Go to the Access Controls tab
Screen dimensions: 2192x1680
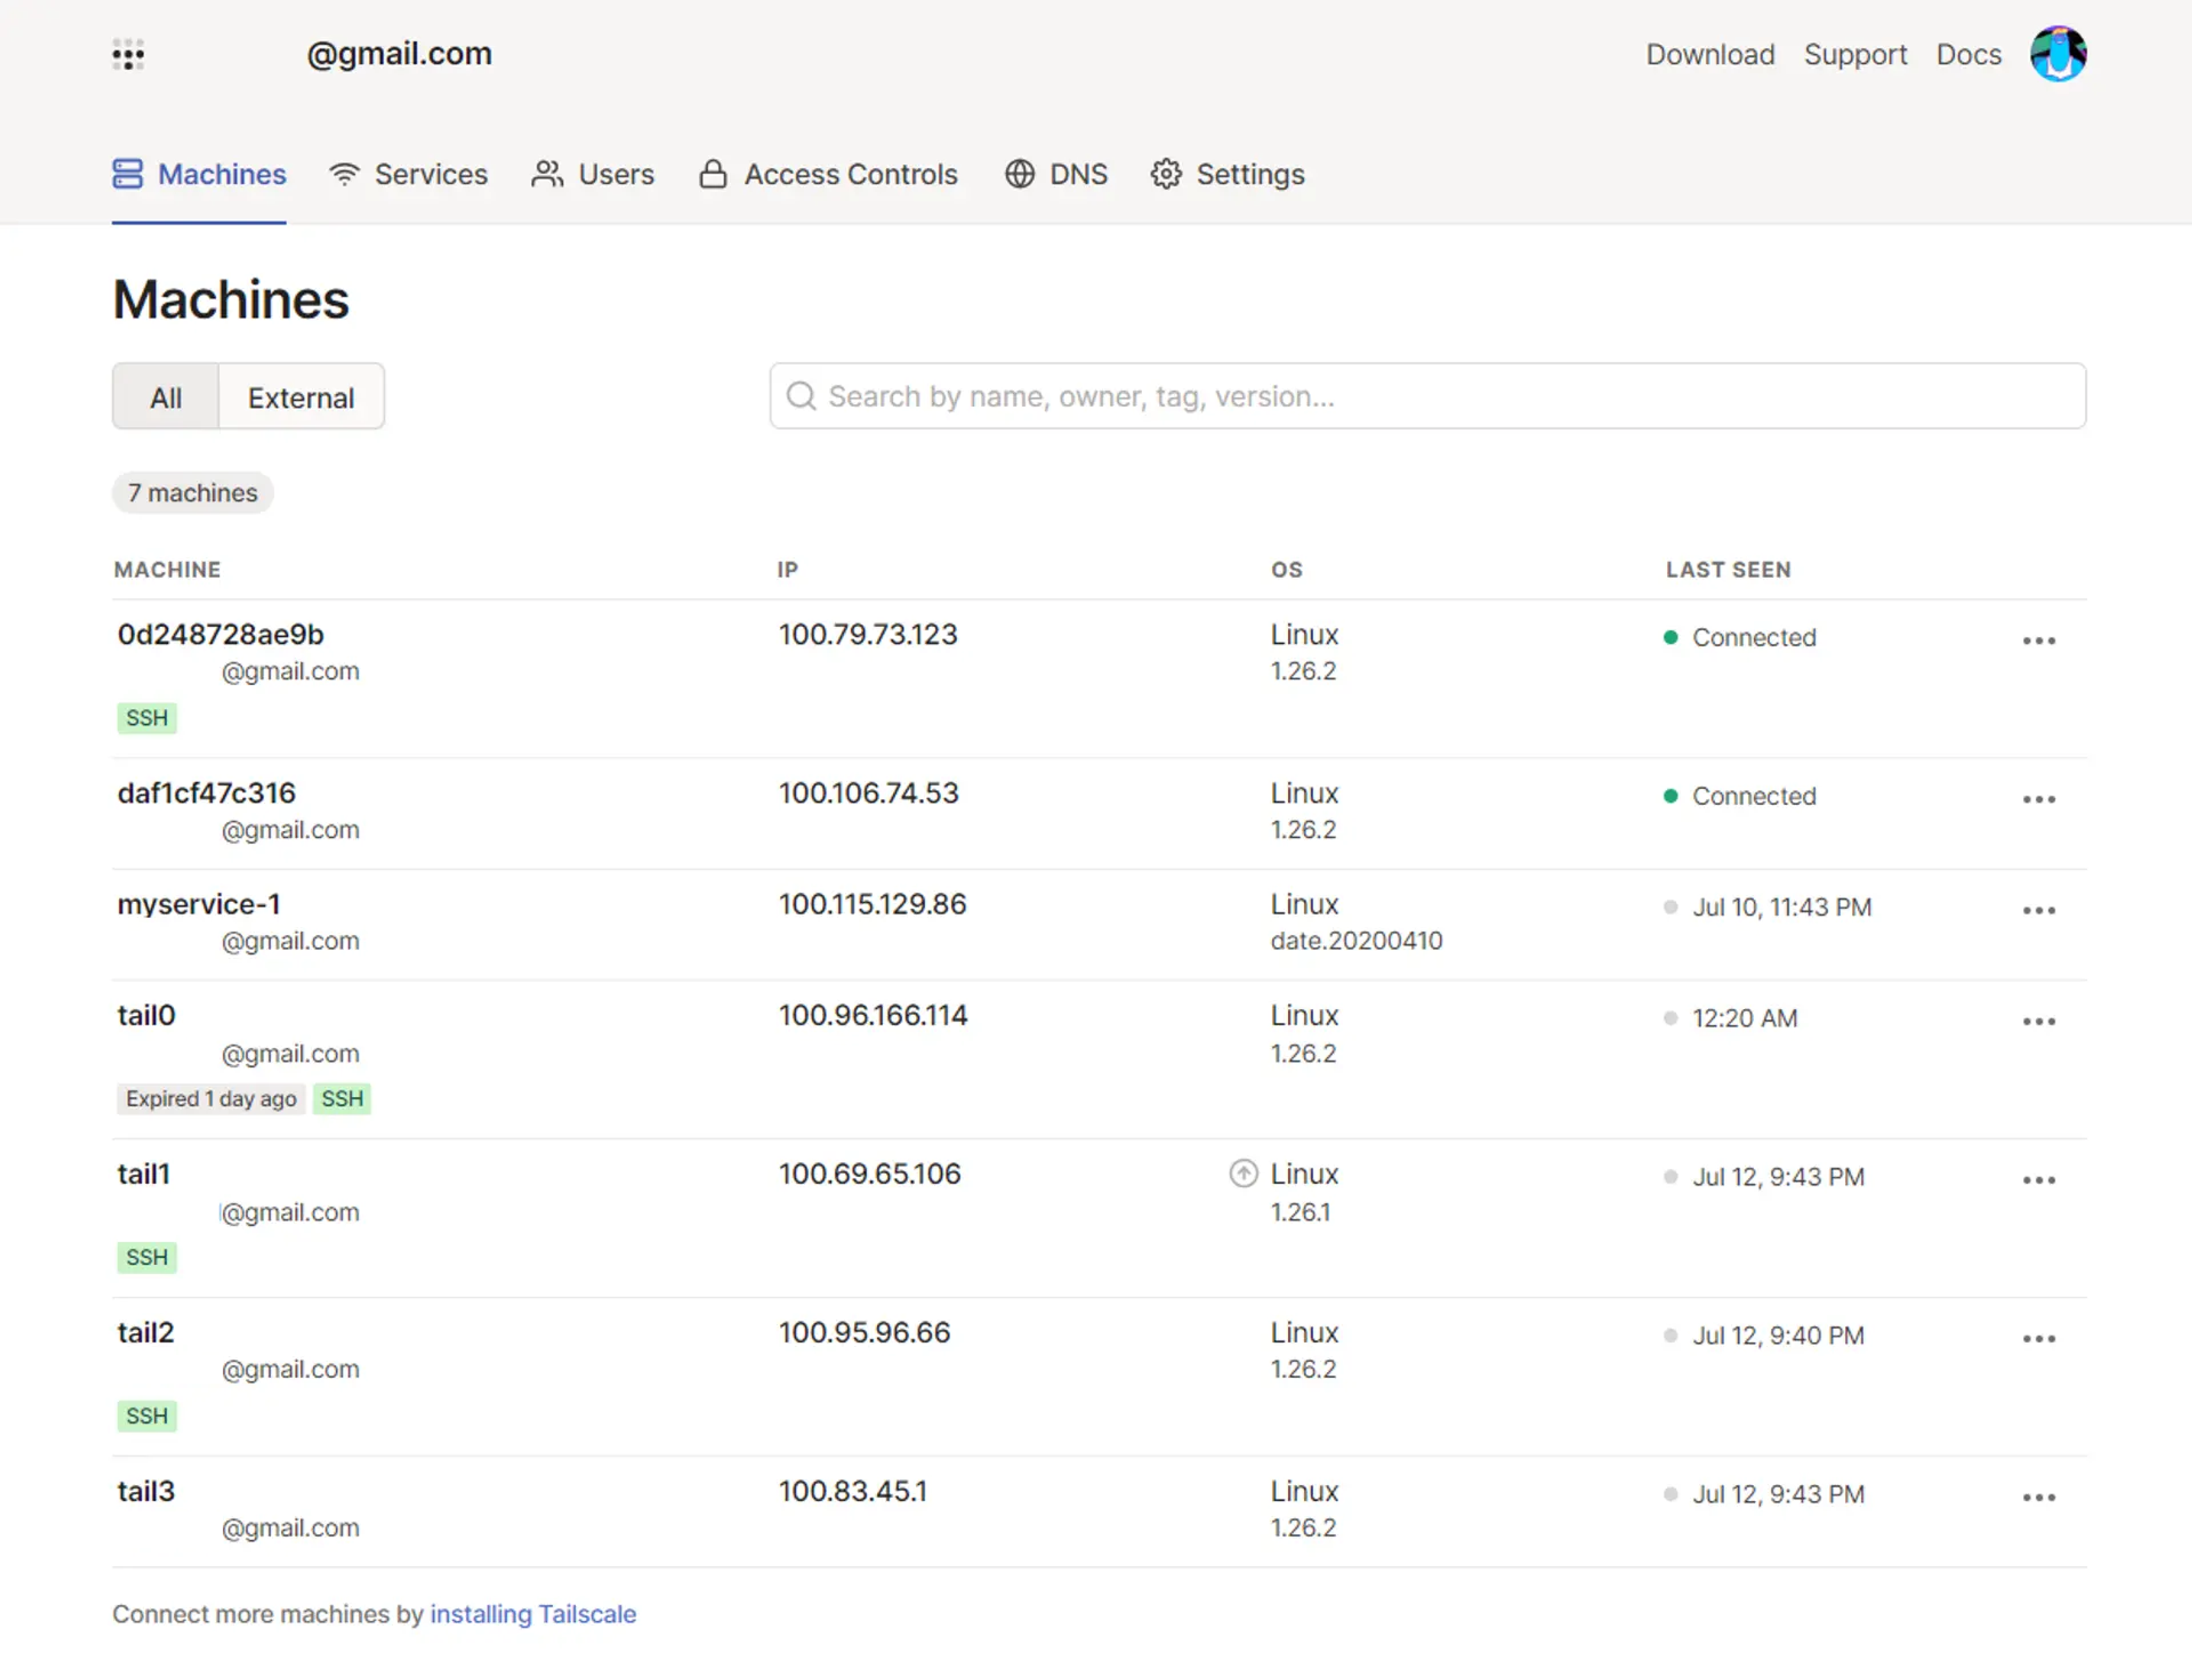click(828, 174)
